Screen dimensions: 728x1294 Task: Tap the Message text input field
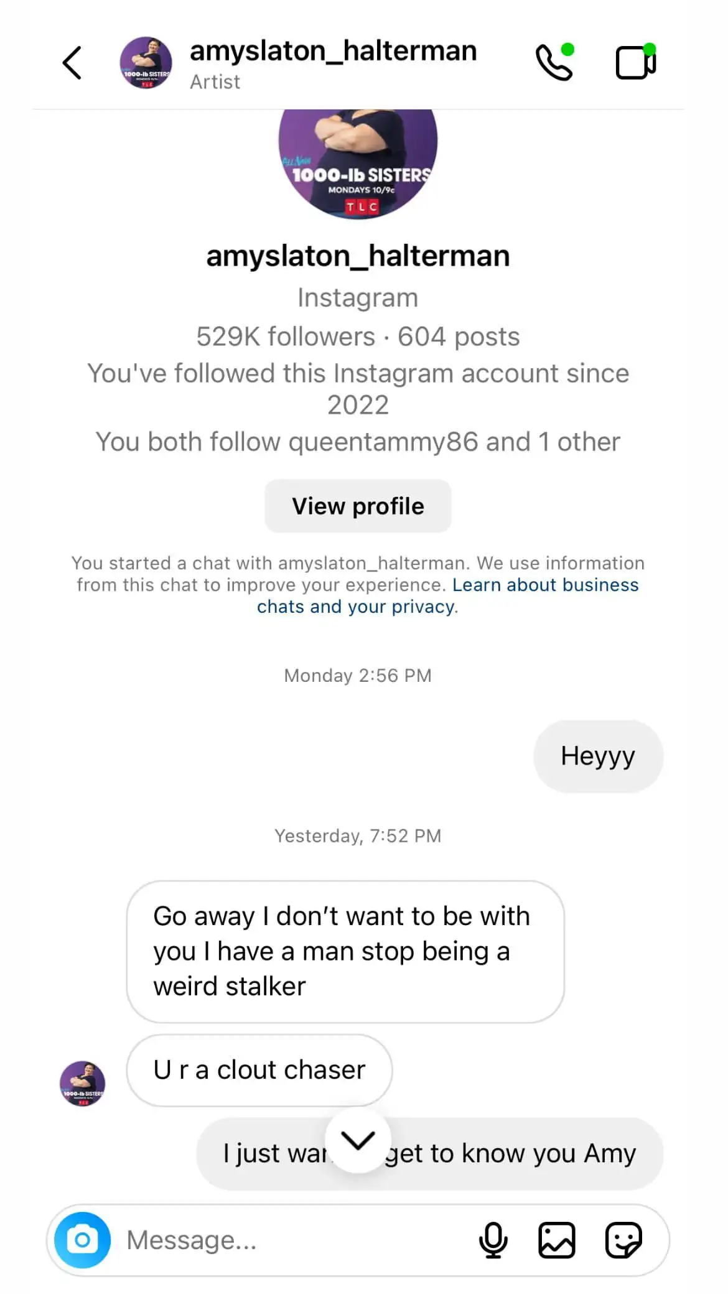280,1239
